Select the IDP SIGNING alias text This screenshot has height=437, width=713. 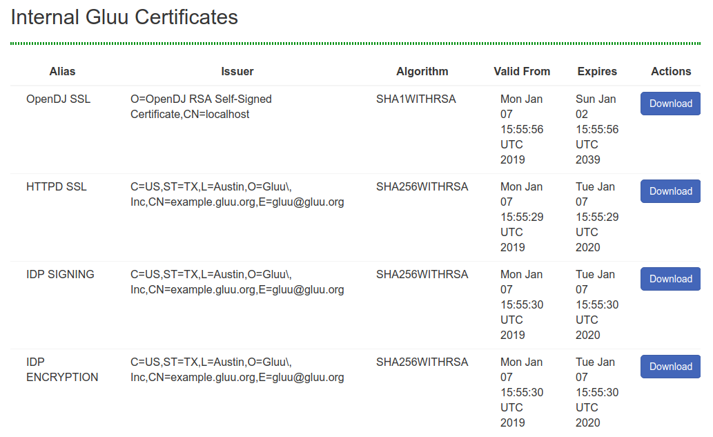(x=60, y=274)
